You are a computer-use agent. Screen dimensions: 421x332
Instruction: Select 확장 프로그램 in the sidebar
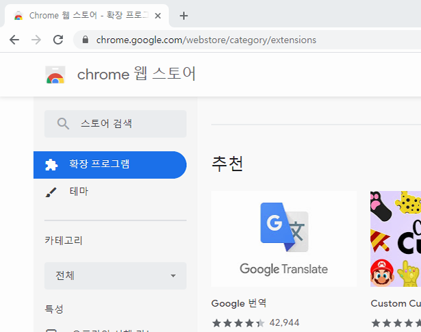tap(110, 165)
